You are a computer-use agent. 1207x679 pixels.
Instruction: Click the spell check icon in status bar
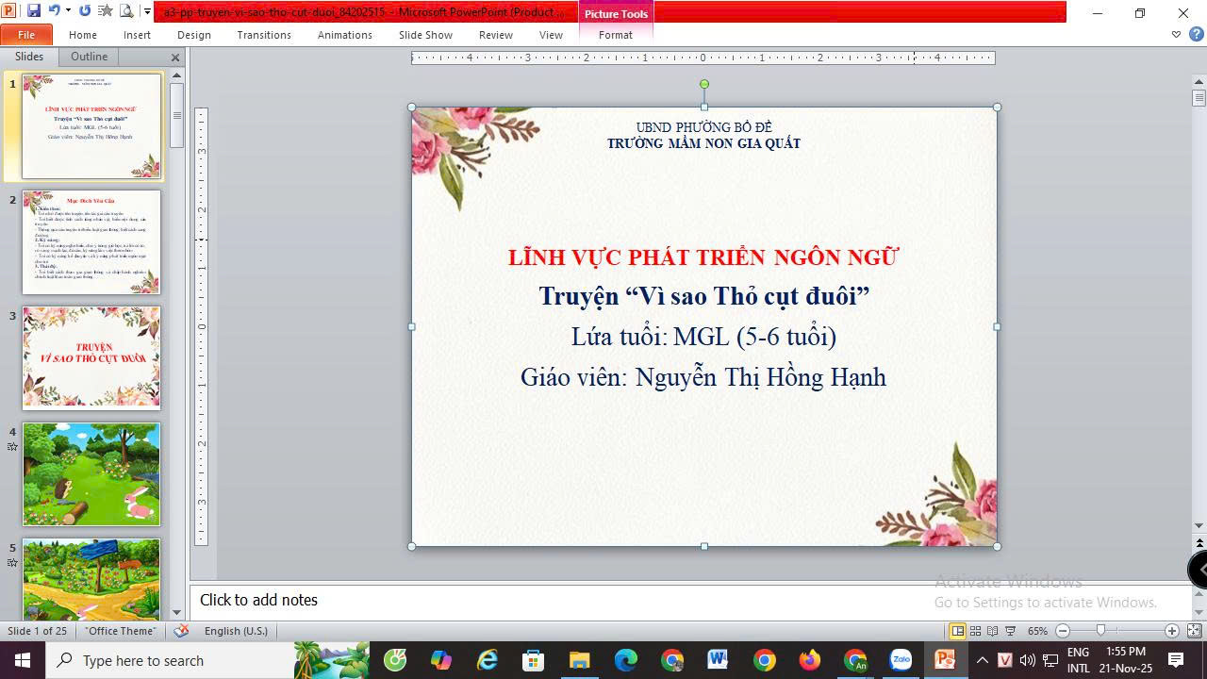[x=182, y=631]
